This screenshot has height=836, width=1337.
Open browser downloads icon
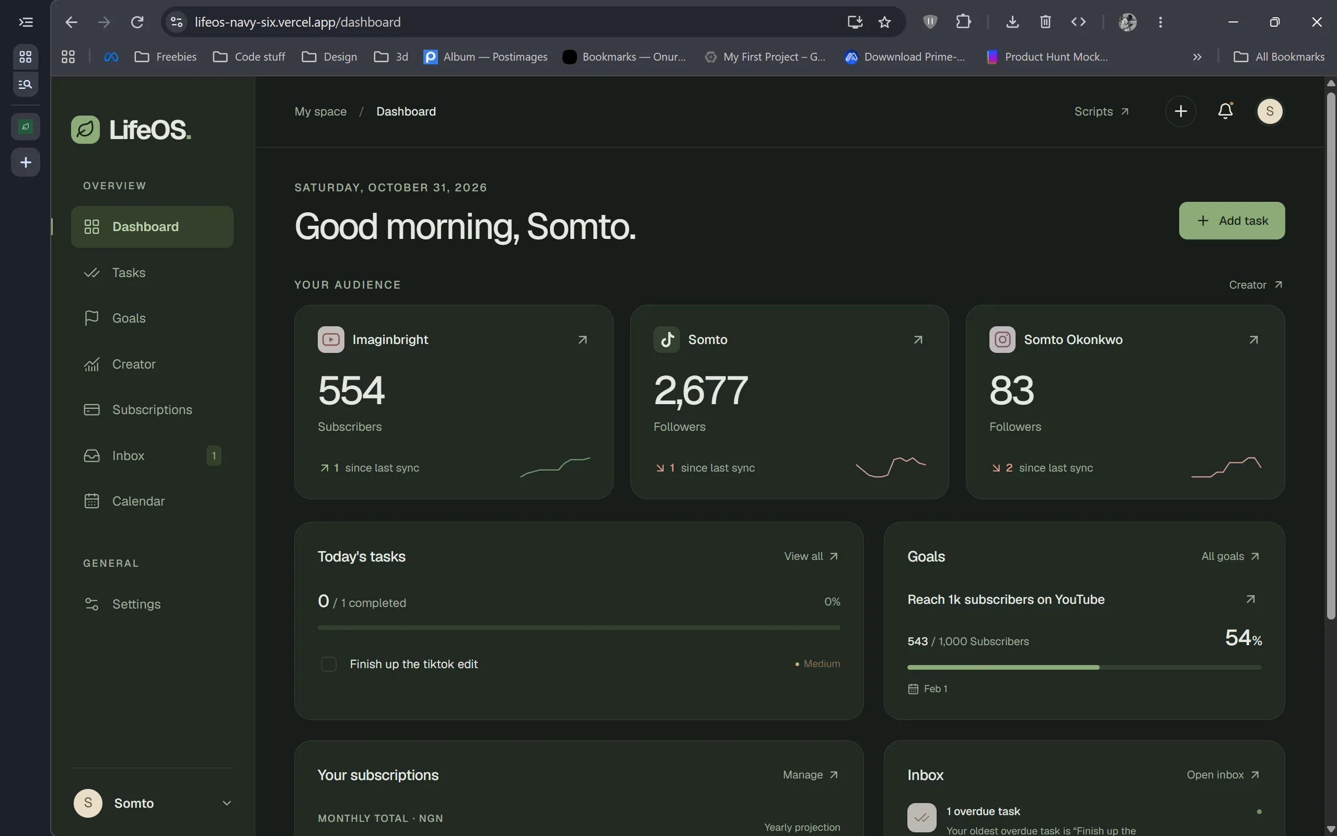pos(1012,22)
